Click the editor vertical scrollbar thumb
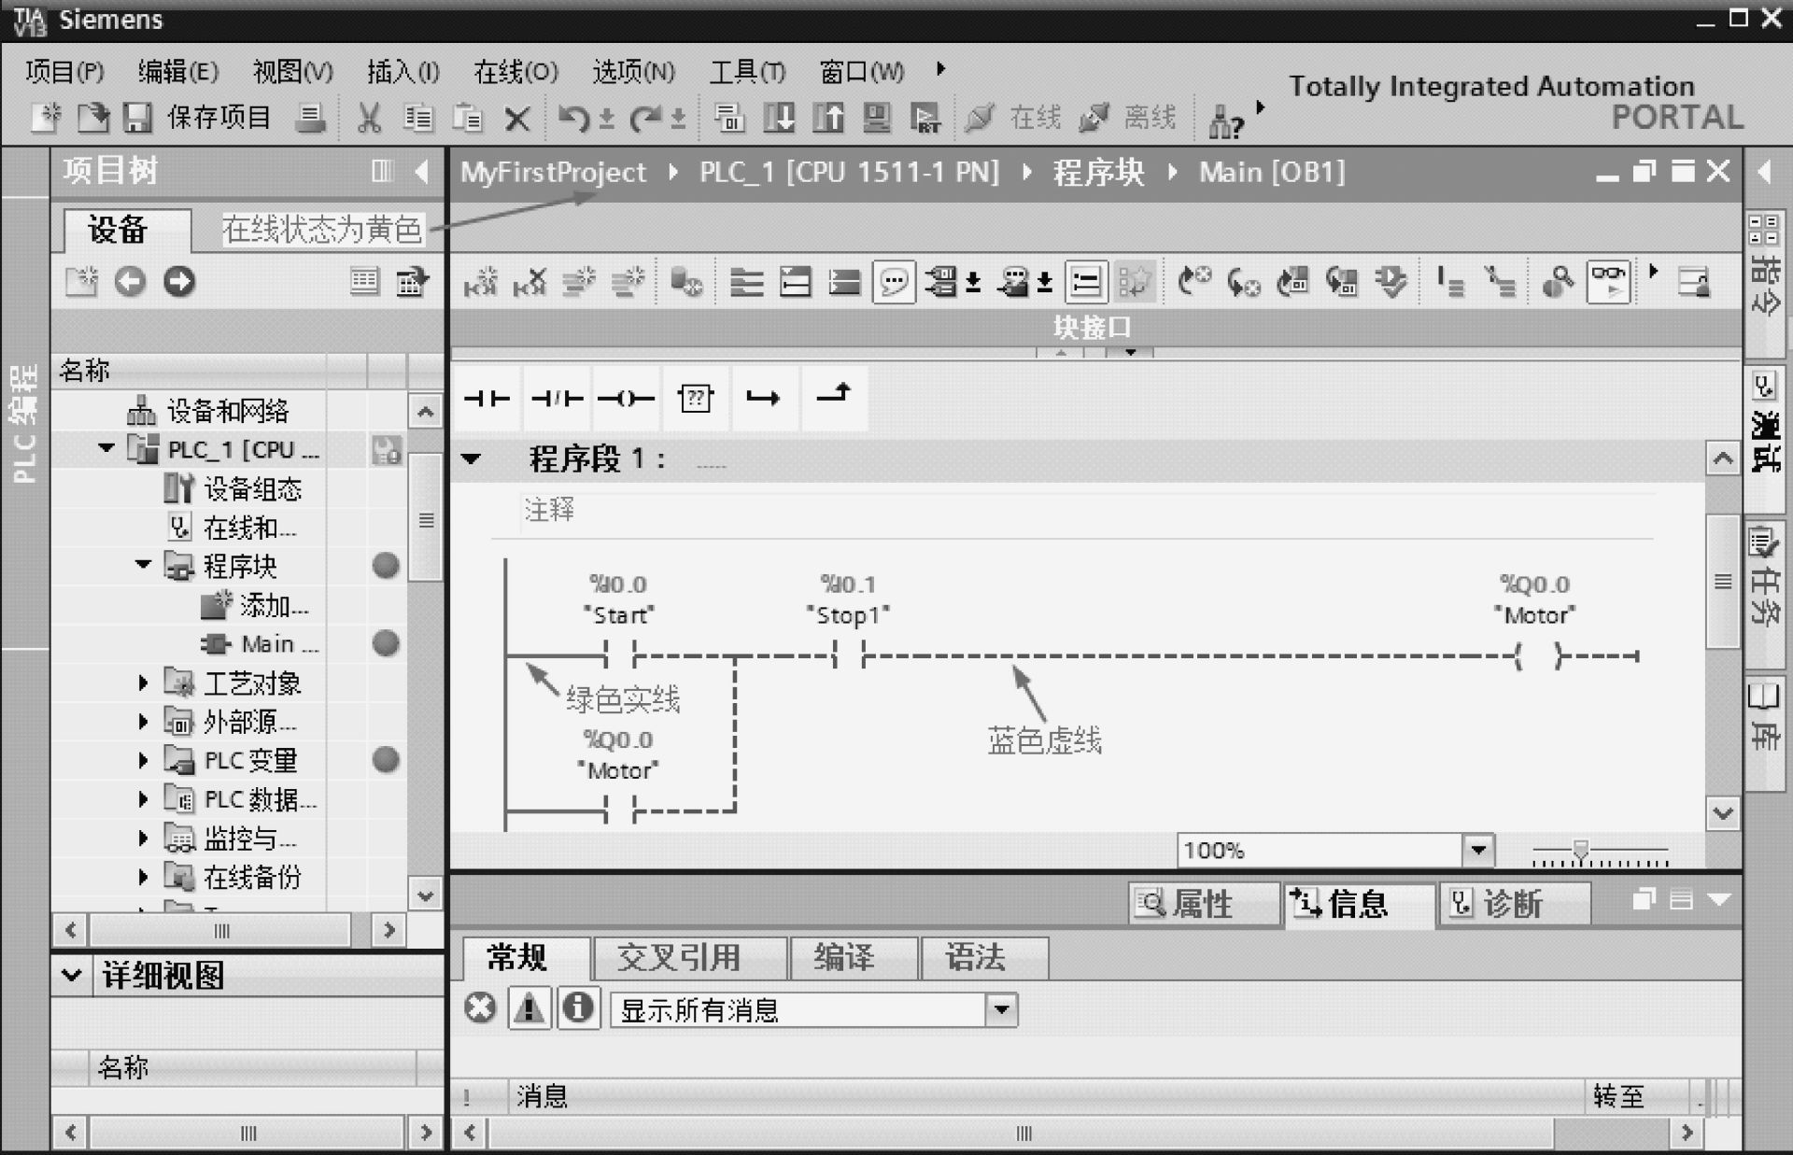The height and width of the screenshot is (1155, 1793). pos(1723,581)
